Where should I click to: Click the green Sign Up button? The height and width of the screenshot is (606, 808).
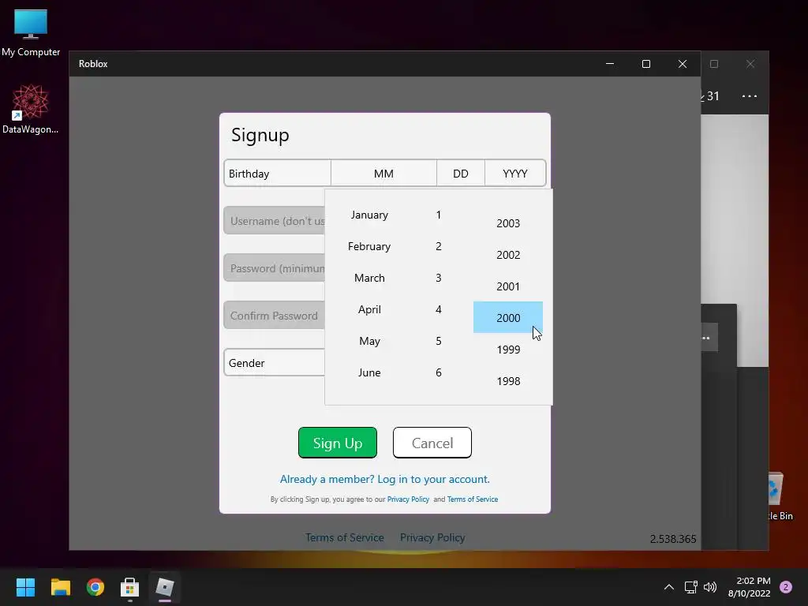pos(338,443)
